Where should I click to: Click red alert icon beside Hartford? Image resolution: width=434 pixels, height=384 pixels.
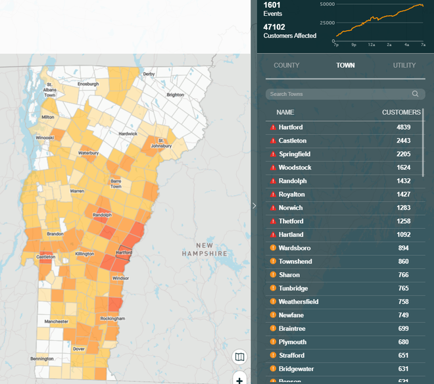point(273,128)
